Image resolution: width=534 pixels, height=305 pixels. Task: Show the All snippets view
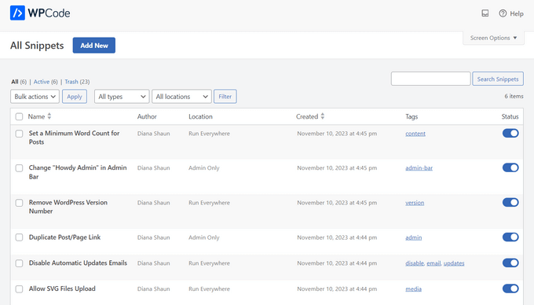click(15, 82)
